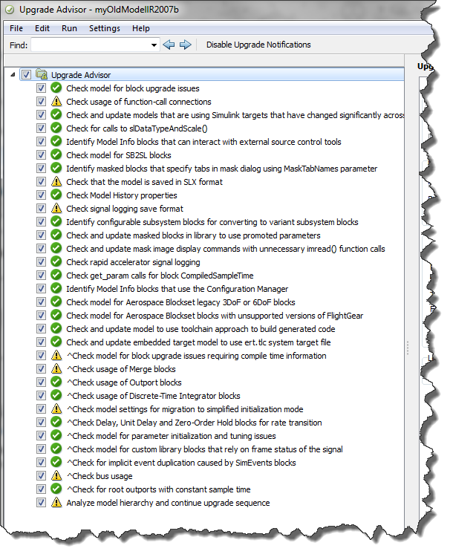Click Disable Upgrade Notifications button
The image size is (453, 557).
coord(258,45)
